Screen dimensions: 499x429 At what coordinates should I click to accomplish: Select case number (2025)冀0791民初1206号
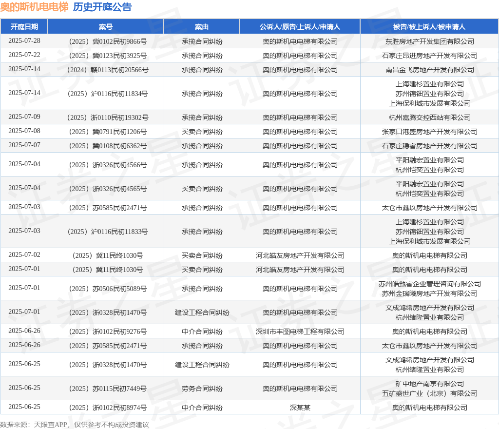tap(108, 132)
